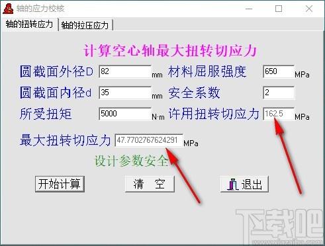Click the 圆截面内径d input field

click(125, 93)
